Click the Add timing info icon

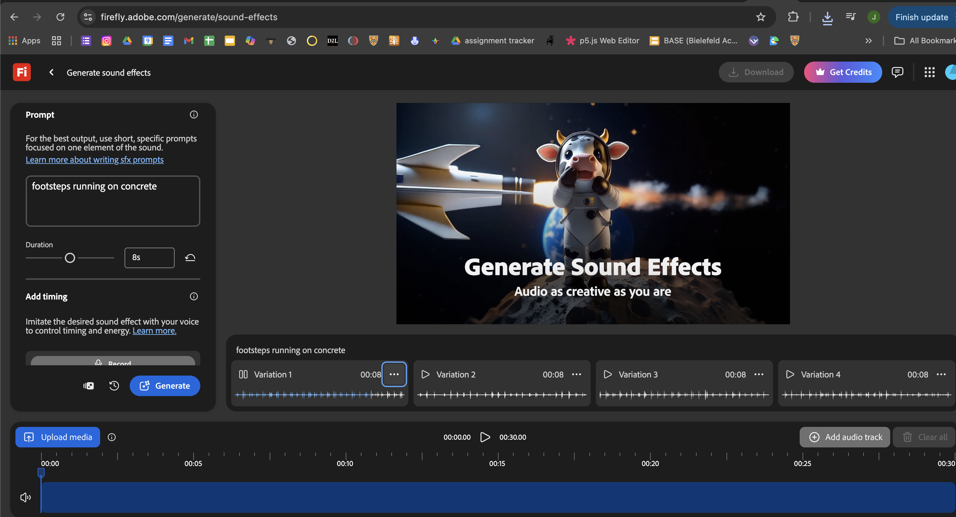194,296
